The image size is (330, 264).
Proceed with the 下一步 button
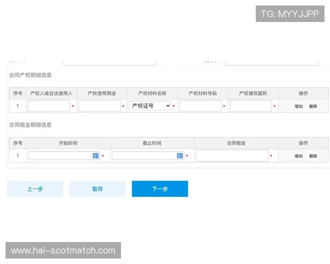[160, 189]
